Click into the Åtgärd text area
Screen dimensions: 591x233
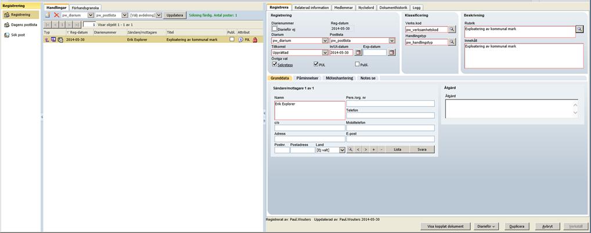click(511, 109)
